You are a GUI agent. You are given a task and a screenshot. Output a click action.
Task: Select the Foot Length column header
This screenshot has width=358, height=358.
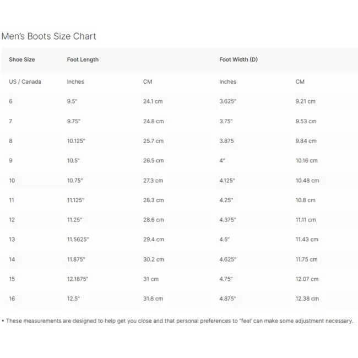point(83,59)
